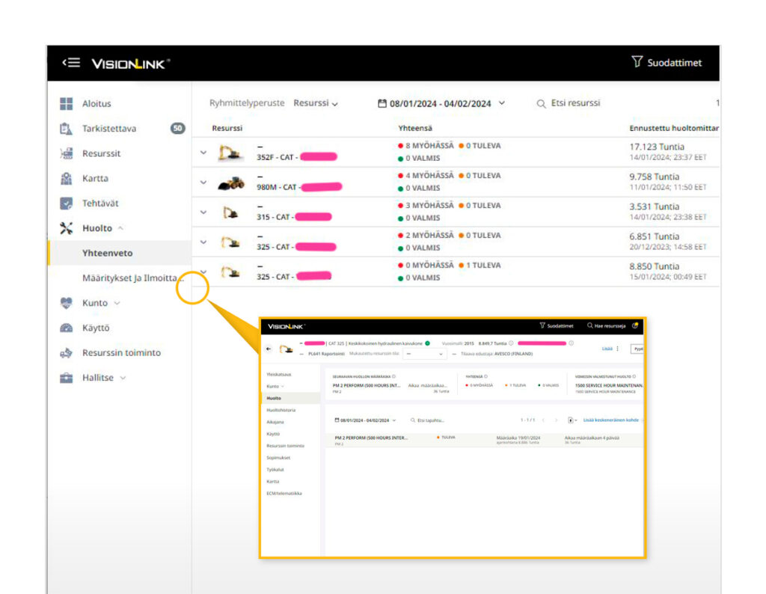Expand the 352F - CAT resource row
The height and width of the screenshot is (594, 766).
point(203,153)
